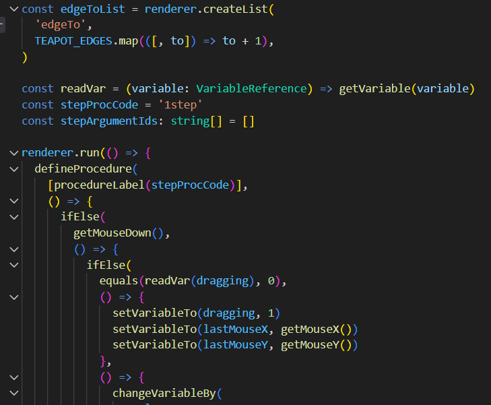
Task: Click lastMouseX variable argument
Action: coord(235,330)
